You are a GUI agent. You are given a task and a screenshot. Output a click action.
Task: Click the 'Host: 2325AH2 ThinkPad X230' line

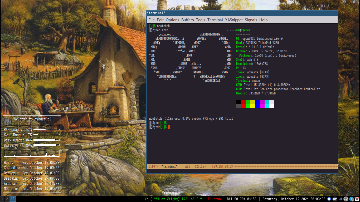(x=257, y=43)
